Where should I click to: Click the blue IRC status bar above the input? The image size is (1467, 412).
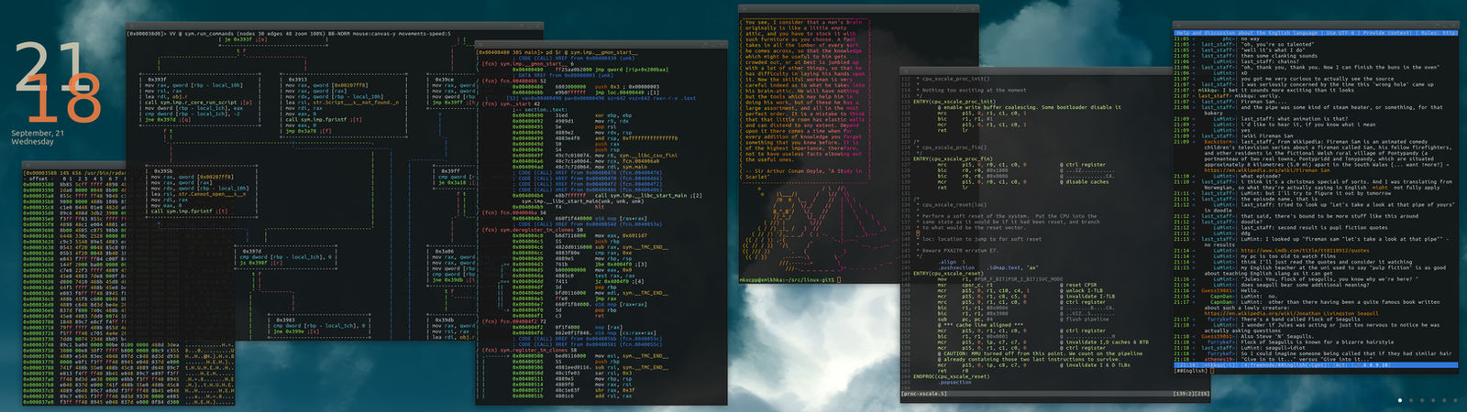click(1316, 364)
